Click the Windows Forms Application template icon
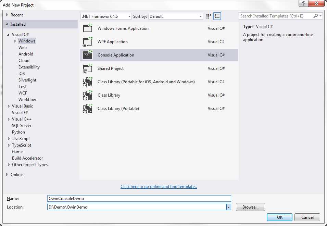327x226 pixels. coord(88,28)
